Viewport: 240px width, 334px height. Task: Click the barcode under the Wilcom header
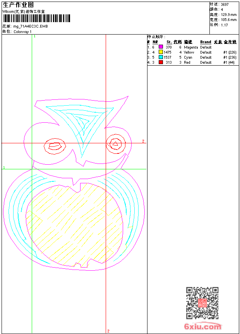[36, 18]
